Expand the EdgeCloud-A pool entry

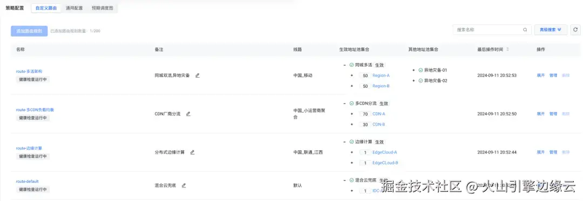point(352,153)
